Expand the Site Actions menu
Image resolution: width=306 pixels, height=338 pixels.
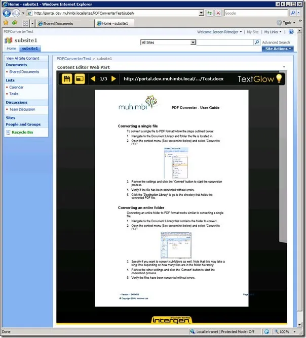pos(277,49)
